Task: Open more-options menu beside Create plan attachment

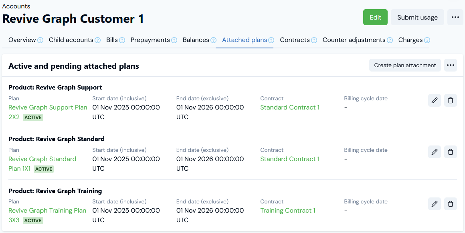Action: click(451, 65)
